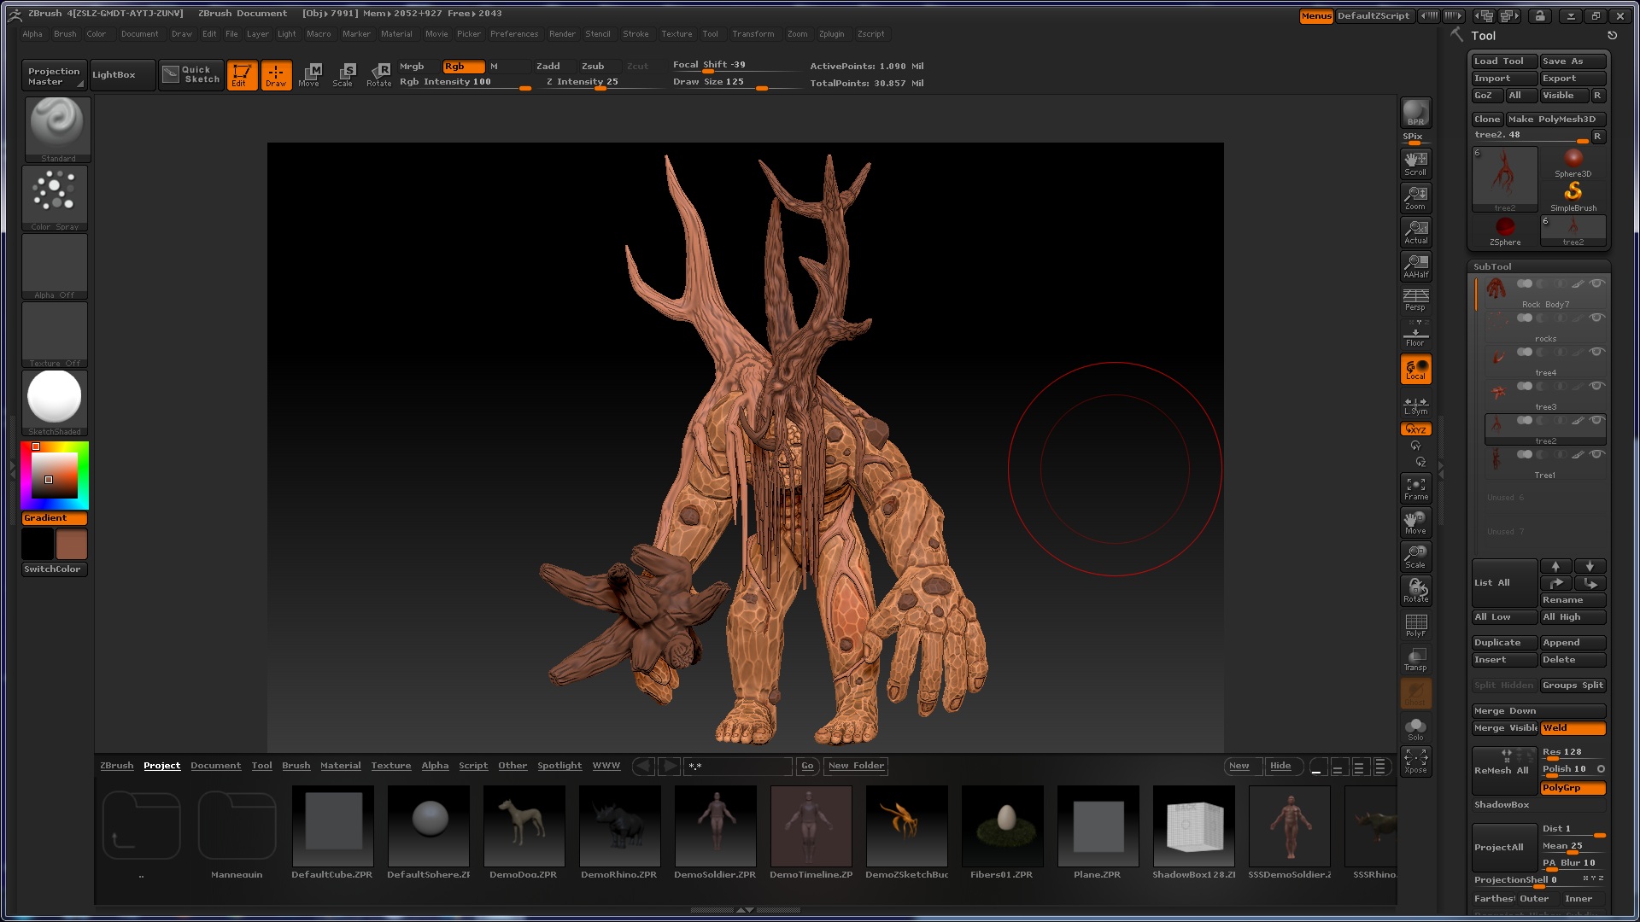
Task: Open the Menus dropdown at top right
Action: (1315, 15)
